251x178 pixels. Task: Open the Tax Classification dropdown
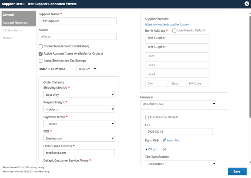(181, 163)
